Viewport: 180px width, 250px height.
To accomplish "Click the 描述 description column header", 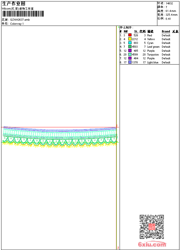I will coord(150,31).
